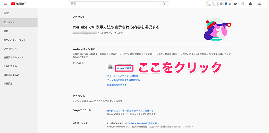
Task: Click the メンバーシップ label
Action: coord(80,123)
